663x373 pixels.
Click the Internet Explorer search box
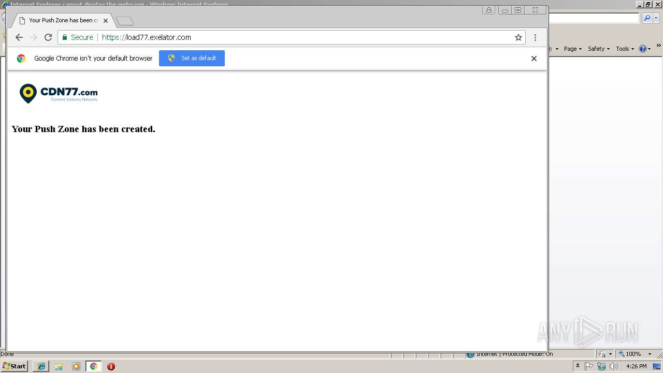(594, 18)
